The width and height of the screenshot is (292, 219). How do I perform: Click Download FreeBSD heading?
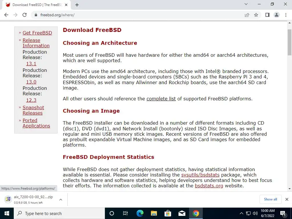point(92,30)
